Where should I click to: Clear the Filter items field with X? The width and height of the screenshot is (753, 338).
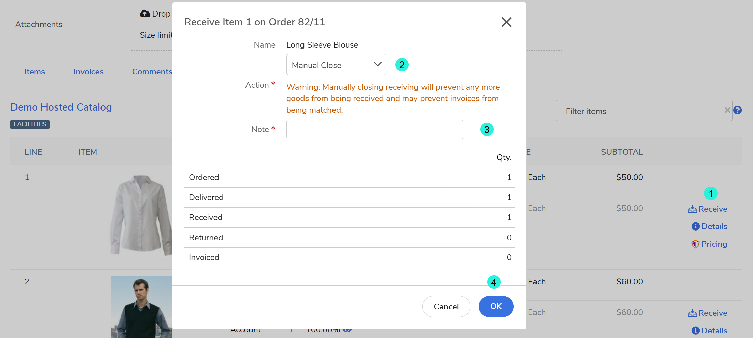coord(727,110)
